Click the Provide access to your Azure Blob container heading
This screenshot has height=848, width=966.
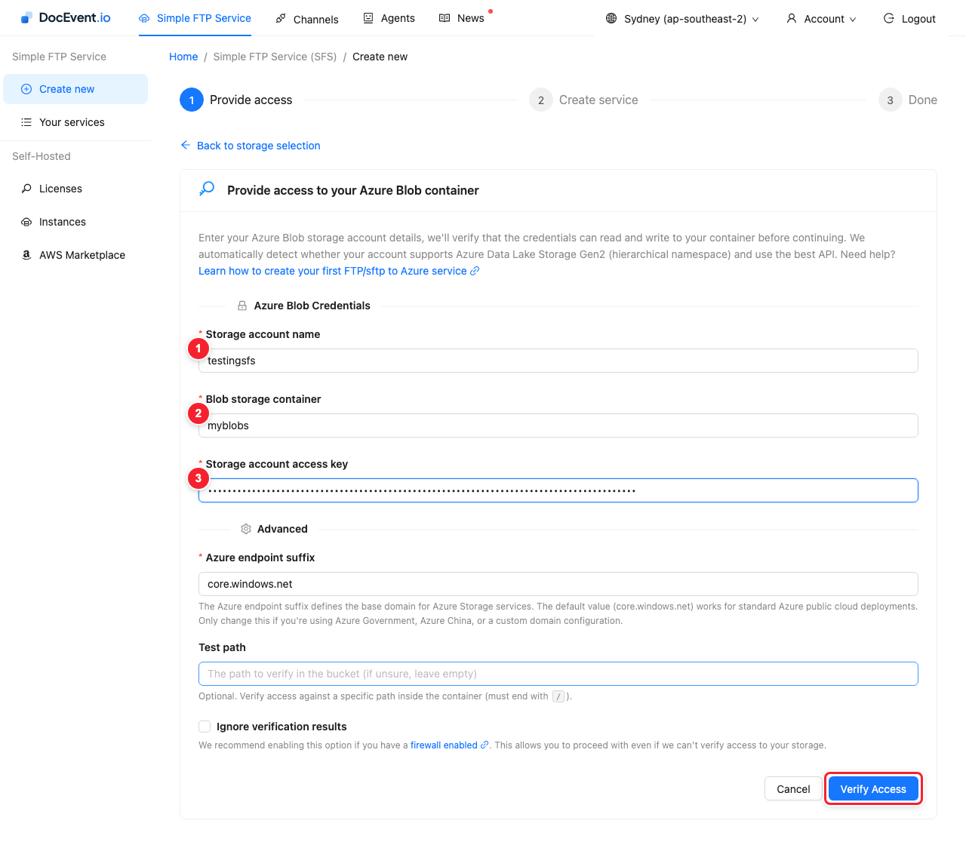353,190
